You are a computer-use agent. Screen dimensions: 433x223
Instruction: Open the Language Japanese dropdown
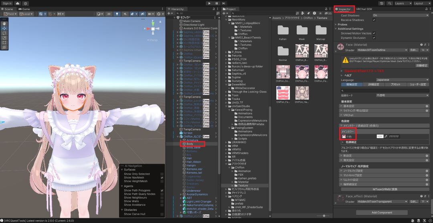click(x=403, y=80)
